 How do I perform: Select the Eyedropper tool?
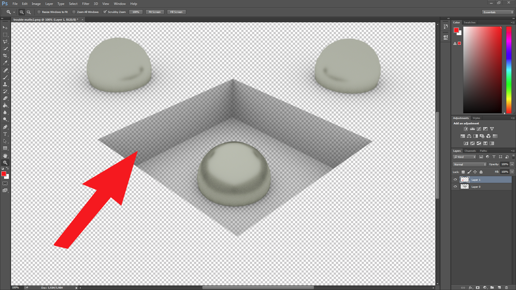(5, 63)
